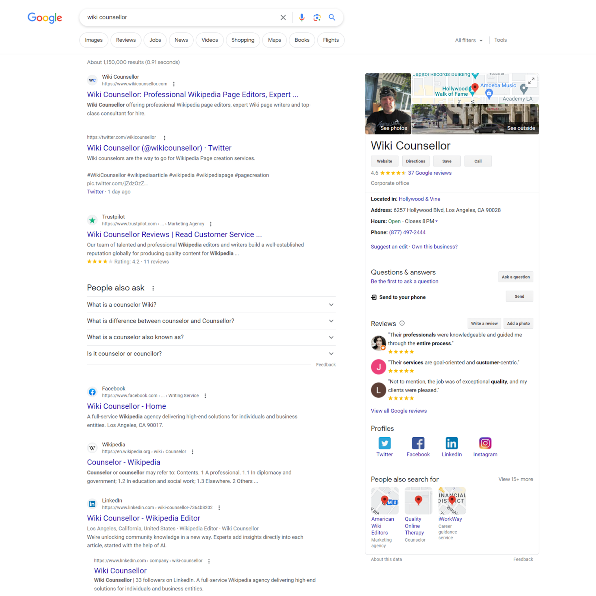Click the Suggest an edit link
The image size is (596, 596).
point(389,247)
